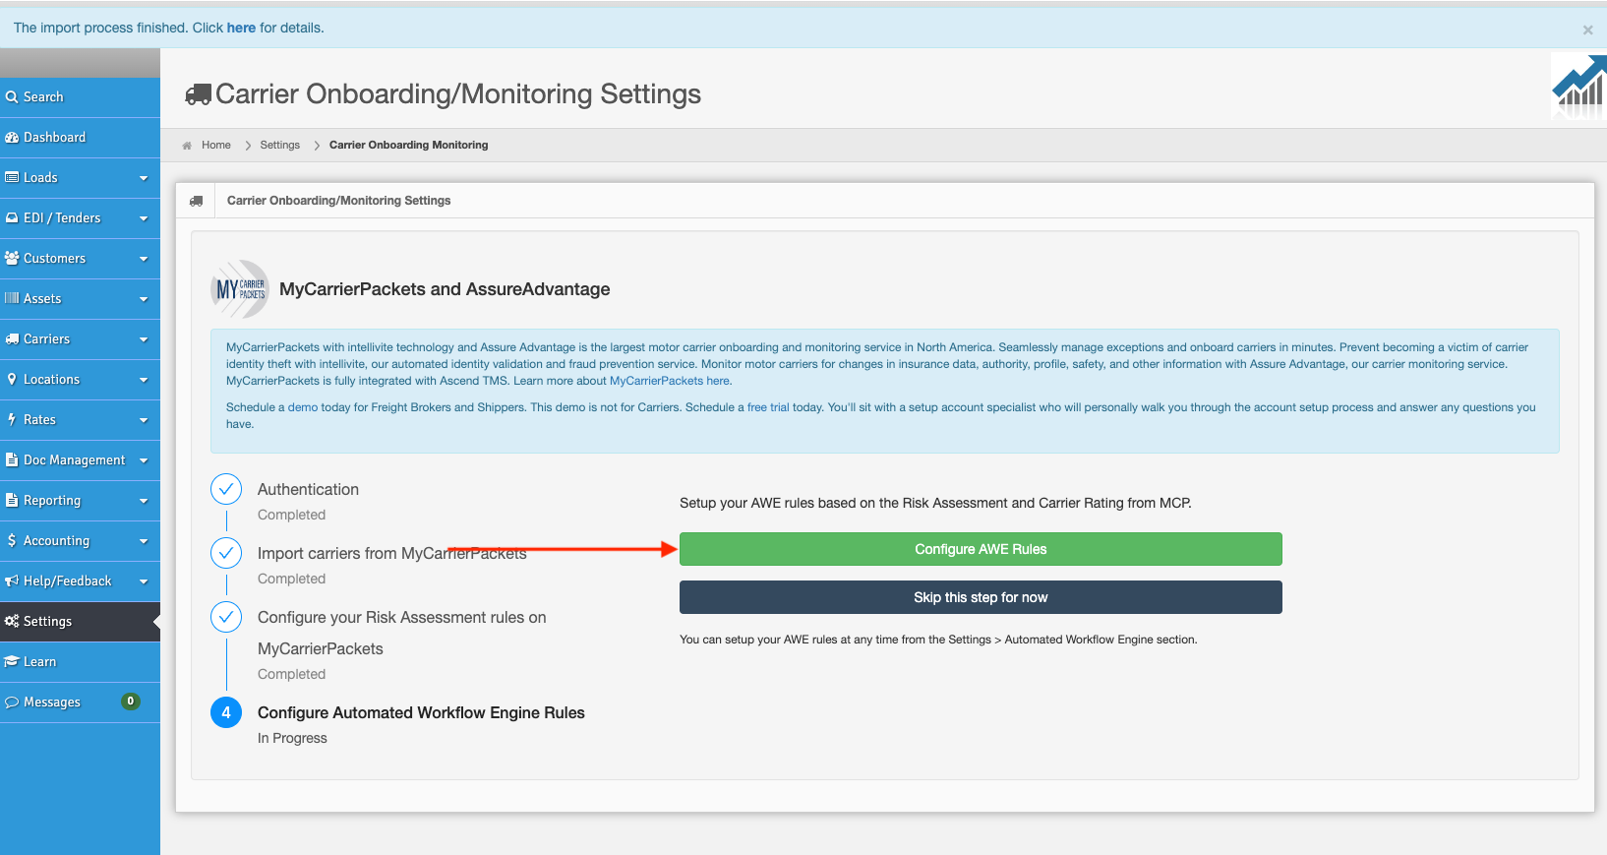Click the Help/Feedback megaphone icon
The width and height of the screenshot is (1607, 855).
12,580
